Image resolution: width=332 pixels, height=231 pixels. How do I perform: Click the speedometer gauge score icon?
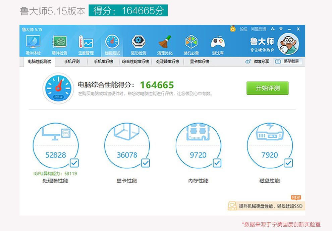(x=58, y=88)
